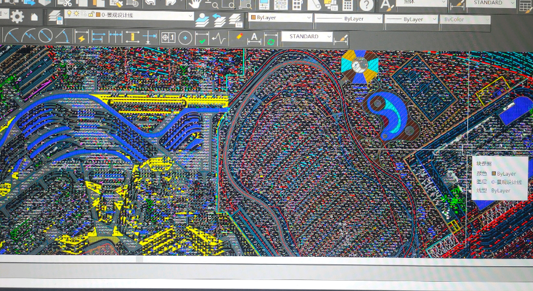
Task: Open the Layer Properties Manager
Action: point(55,17)
